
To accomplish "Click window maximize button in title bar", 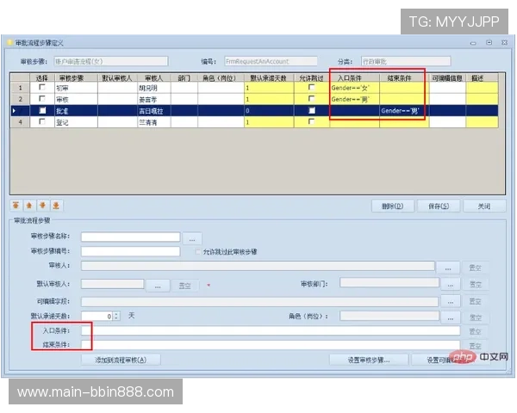I will point(489,43).
